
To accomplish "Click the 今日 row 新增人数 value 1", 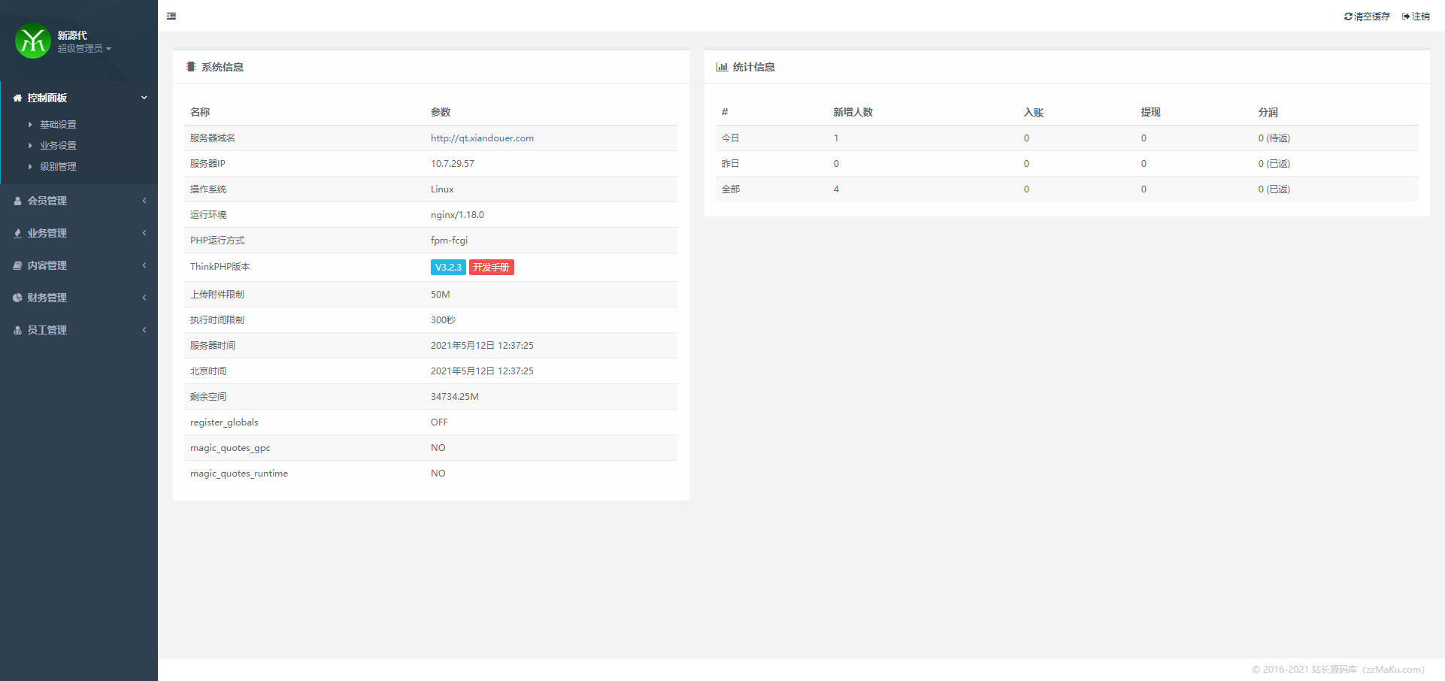I will pyautogui.click(x=836, y=138).
